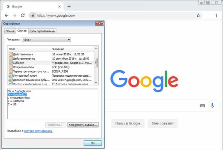Go back using the browser back arrow
Viewport: 223px width, 150px height.
click(7, 15)
